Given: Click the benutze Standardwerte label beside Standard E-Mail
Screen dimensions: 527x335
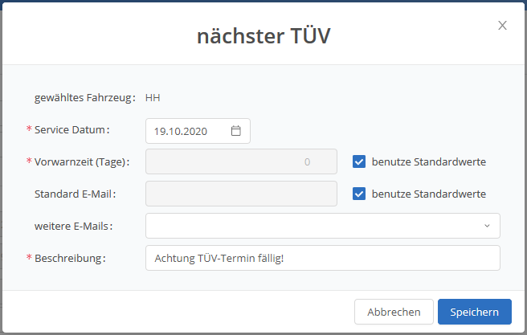Looking at the screenshot, I should point(428,194).
